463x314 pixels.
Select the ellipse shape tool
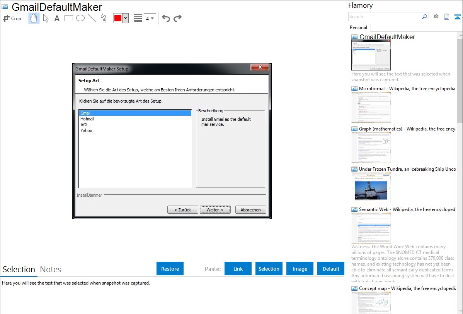80,18
